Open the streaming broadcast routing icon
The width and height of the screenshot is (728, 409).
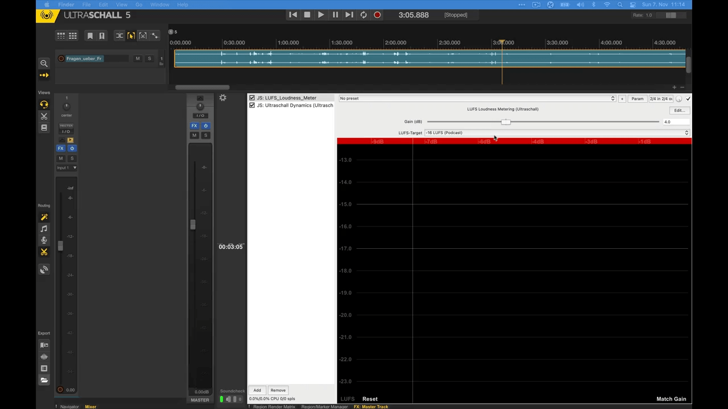point(44,270)
